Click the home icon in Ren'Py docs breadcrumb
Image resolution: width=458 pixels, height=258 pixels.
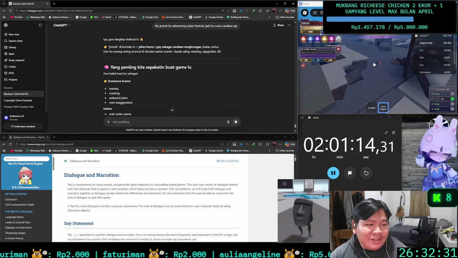[65, 161]
